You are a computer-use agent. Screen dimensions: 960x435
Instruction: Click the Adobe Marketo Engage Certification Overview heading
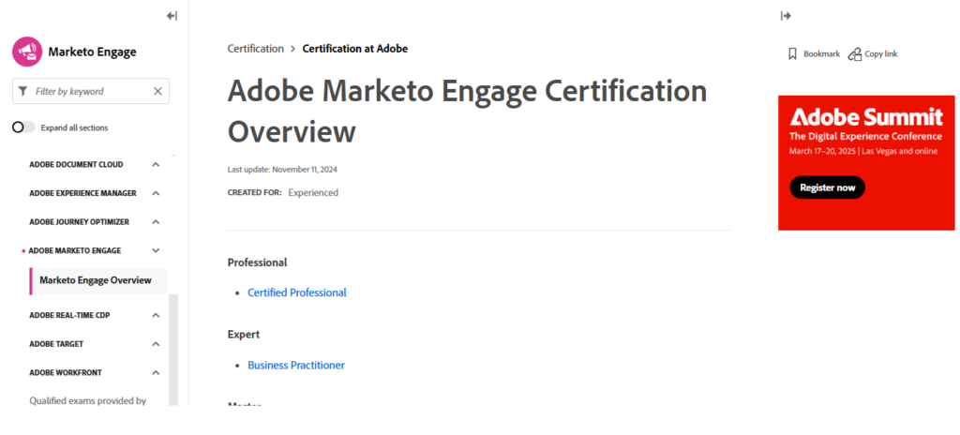(467, 112)
